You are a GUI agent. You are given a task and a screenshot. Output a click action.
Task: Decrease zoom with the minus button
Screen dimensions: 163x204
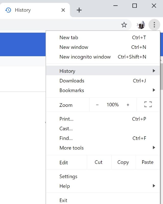click(x=97, y=105)
